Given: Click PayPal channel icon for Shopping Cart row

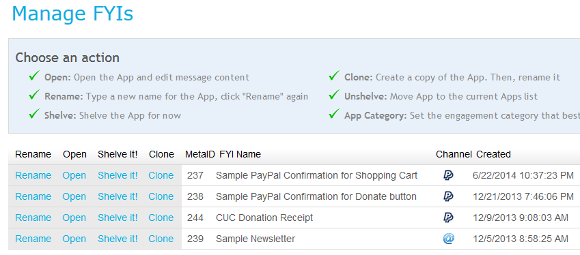Looking at the screenshot, I should coord(448,175).
